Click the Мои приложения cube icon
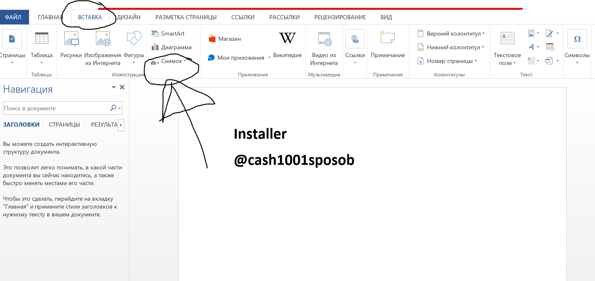This screenshot has width=595, height=281. (x=211, y=58)
